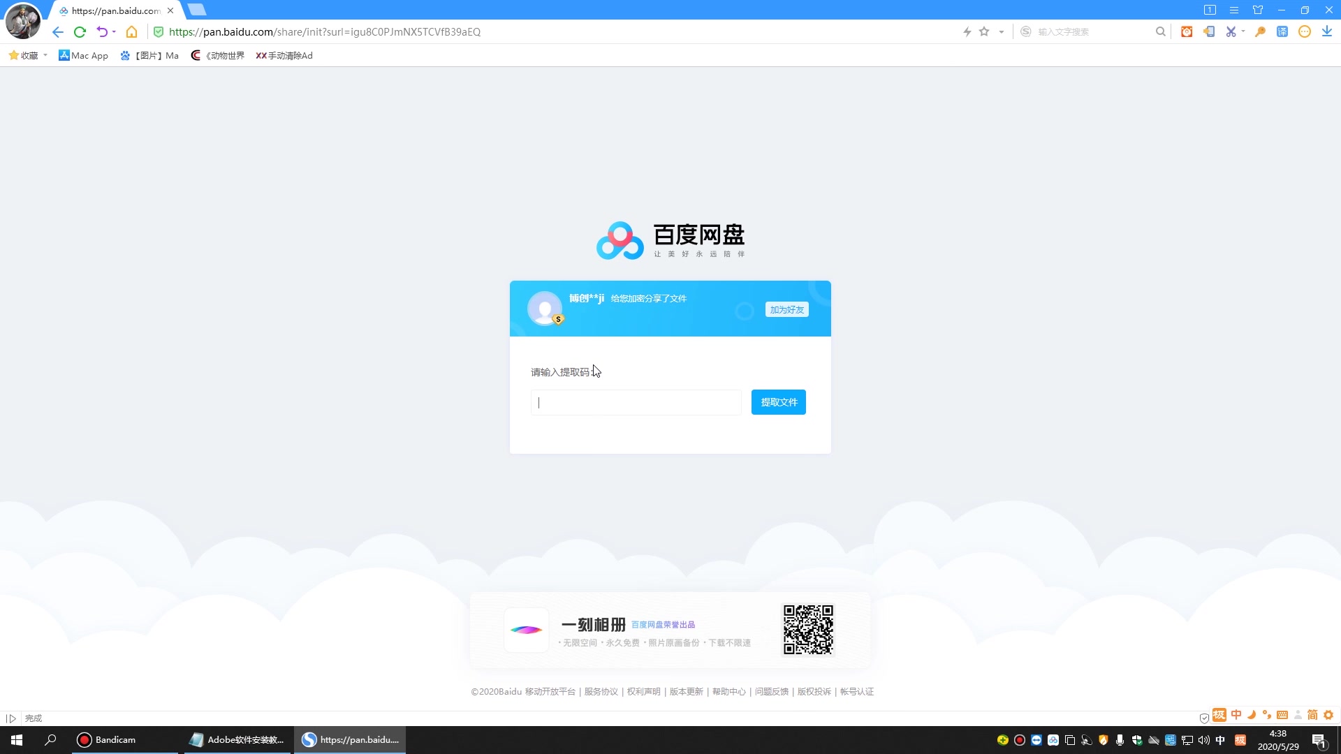Click the green security shield in address bar
Screen dimensions: 1341x754
point(159,32)
